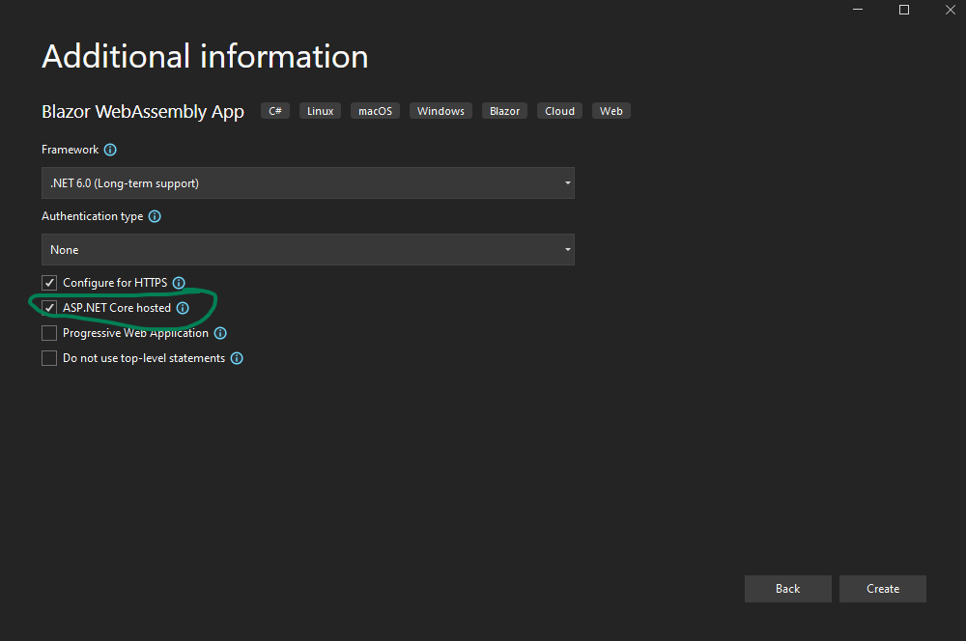Image resolution: width=966 pixels, height=641 pixels.
Task: Click the Authentication type label text
Action: click(93, 216)
